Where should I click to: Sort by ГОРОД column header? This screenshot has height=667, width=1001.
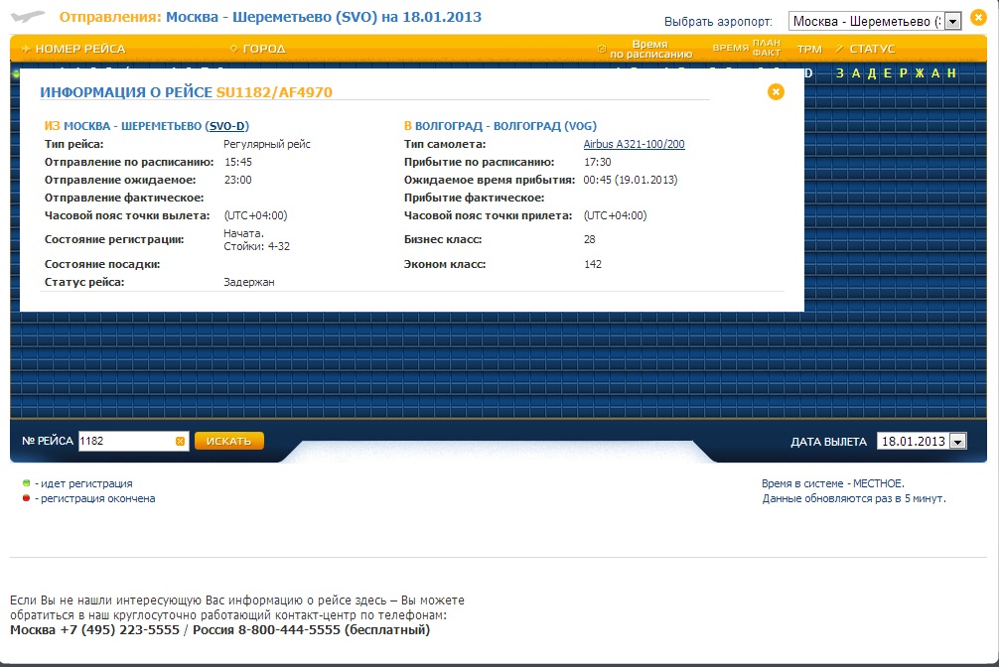pos(264,49)
